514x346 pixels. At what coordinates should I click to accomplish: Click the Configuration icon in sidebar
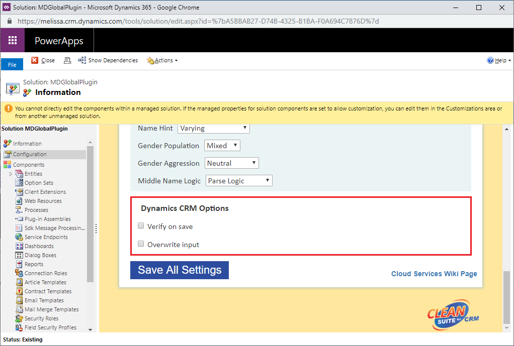click(x=7, y=154)
